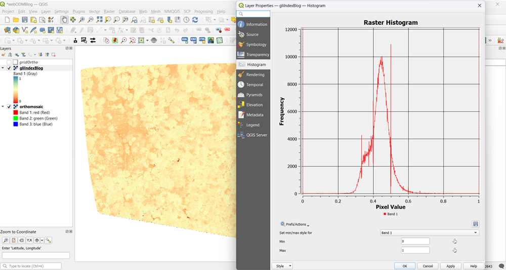
Task: Open the Processing menu
Action: (203, 11)
